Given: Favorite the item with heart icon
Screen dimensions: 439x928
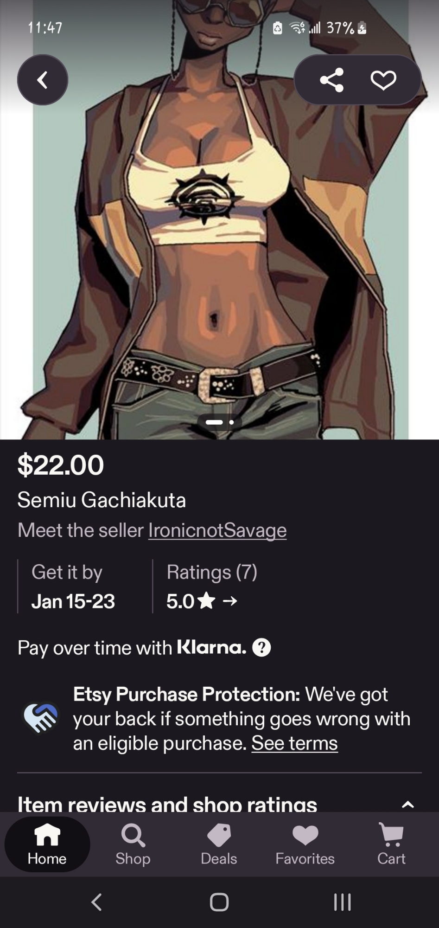Looking at the screenshot, I should pos(383,80).
